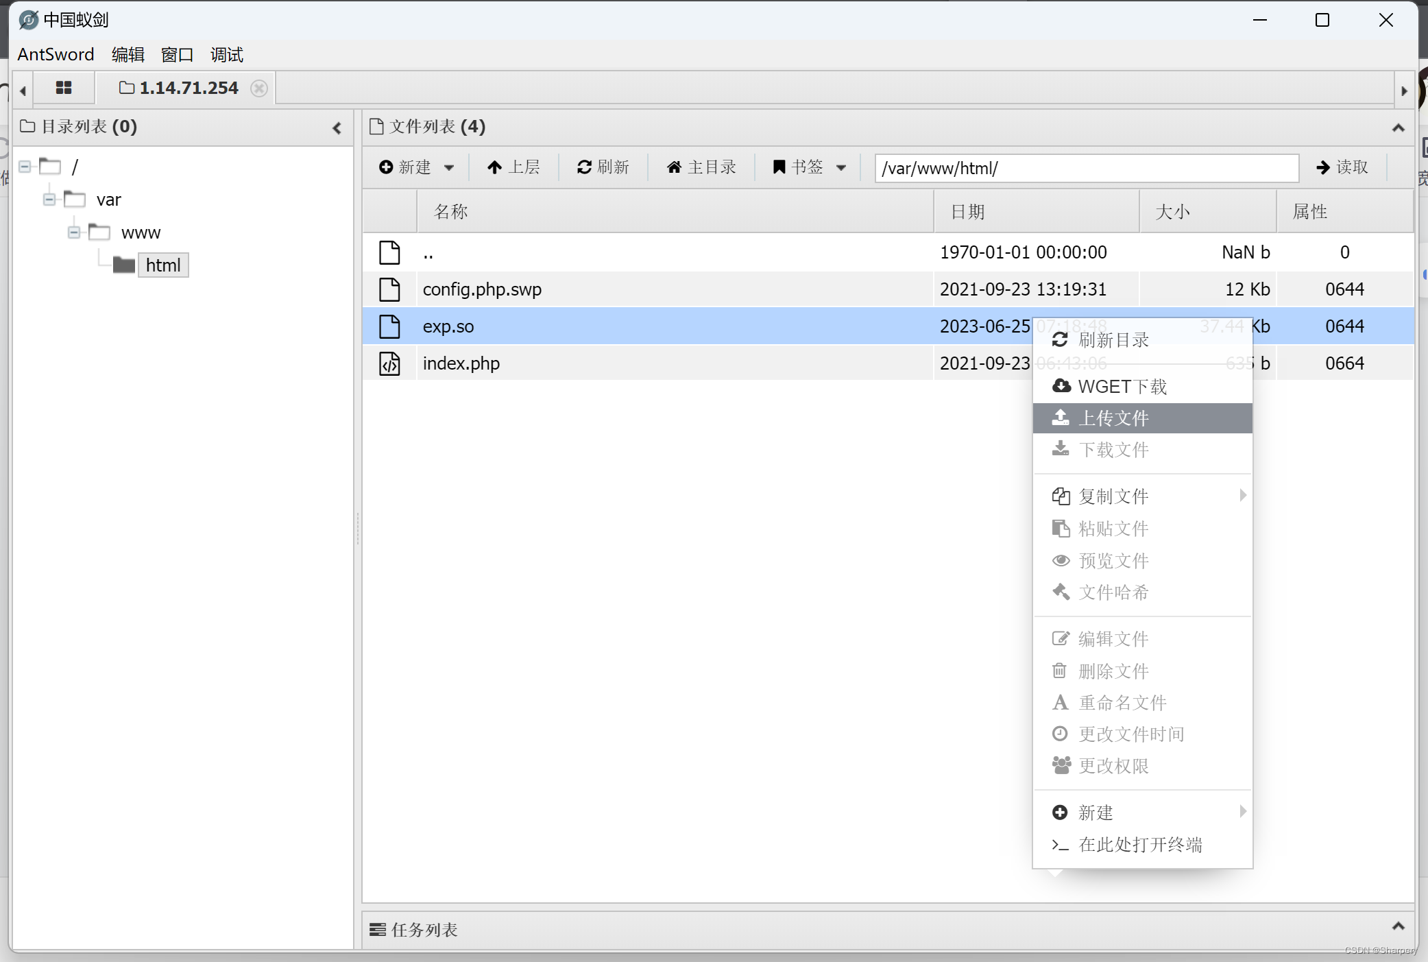Click the refresh toolbar button
Viewport: 1428px width, 962px height.
click(603, 167)
